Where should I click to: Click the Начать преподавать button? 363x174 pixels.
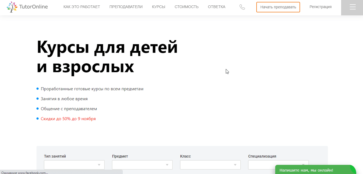coord(278,7)
